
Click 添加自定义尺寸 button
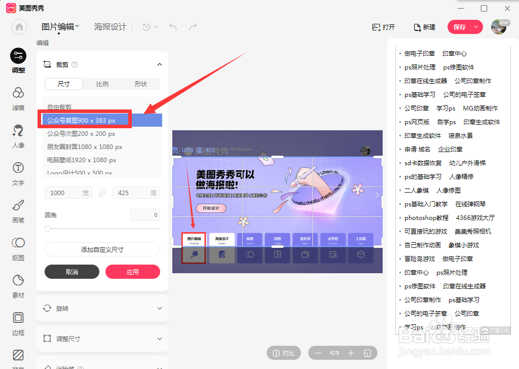pos(102,249)
